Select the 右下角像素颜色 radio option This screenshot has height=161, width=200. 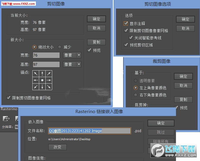tap(135, 95)
